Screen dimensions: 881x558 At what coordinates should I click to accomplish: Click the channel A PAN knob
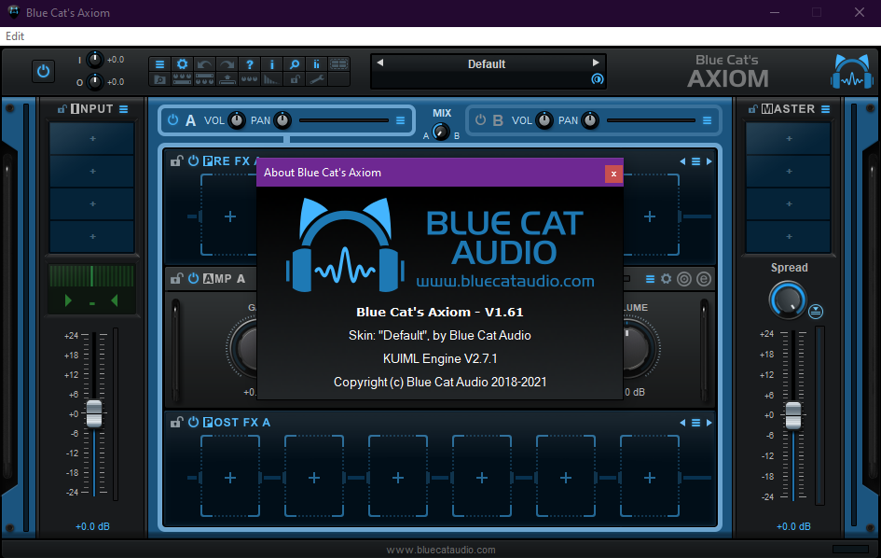282,119
